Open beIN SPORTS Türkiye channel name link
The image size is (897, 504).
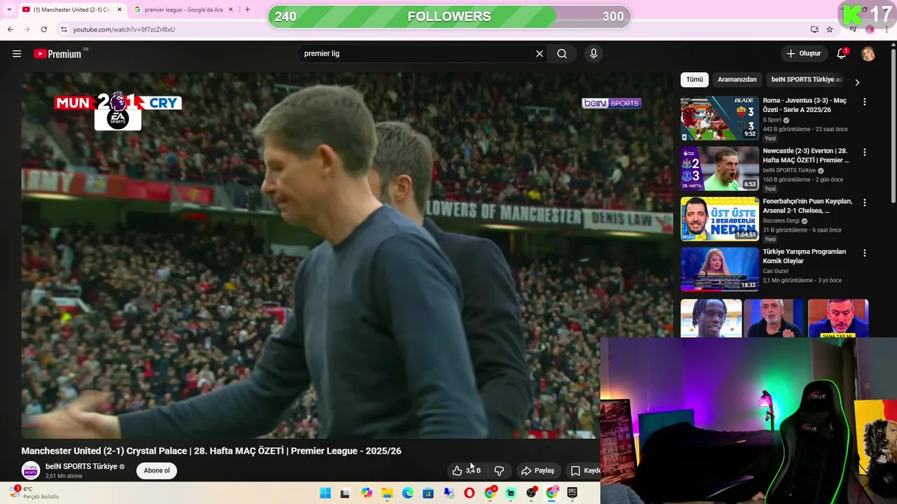coord(81,466)
